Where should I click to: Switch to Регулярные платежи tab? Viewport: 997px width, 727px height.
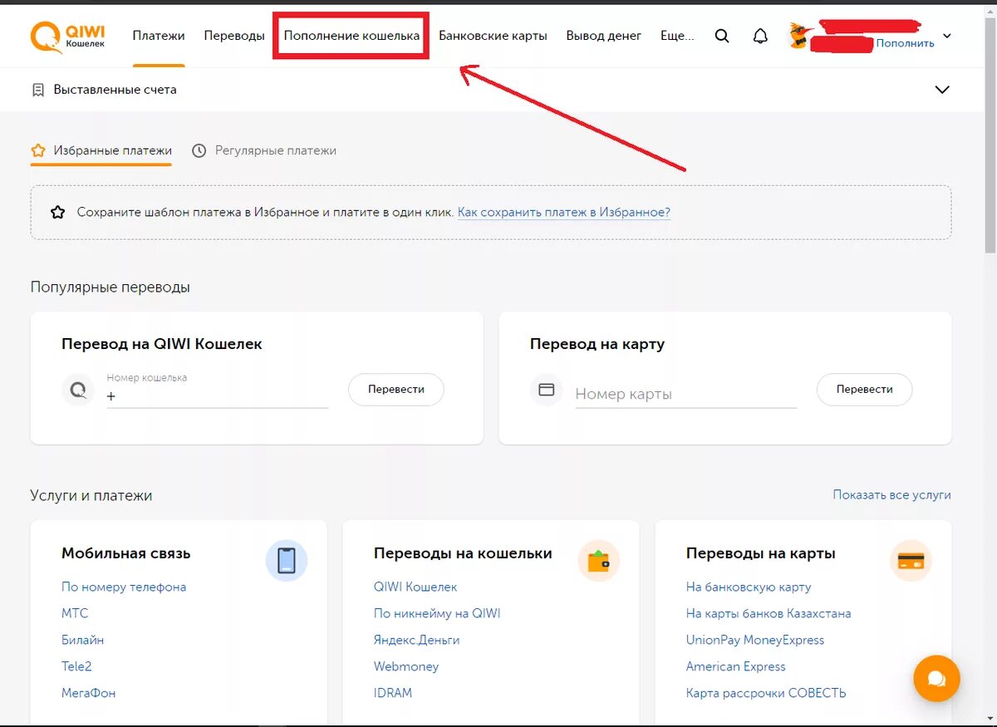coord(264,150)
